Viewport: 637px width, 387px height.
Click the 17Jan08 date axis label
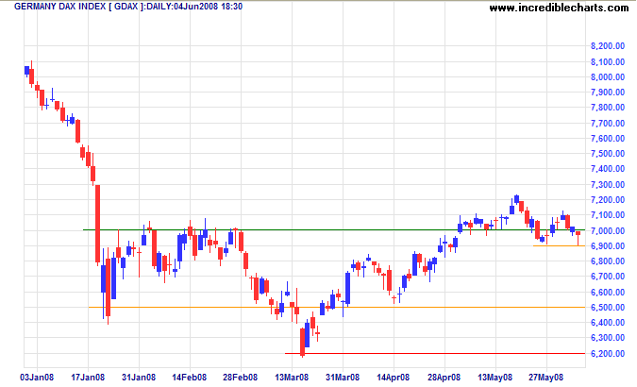pos(88,378)
